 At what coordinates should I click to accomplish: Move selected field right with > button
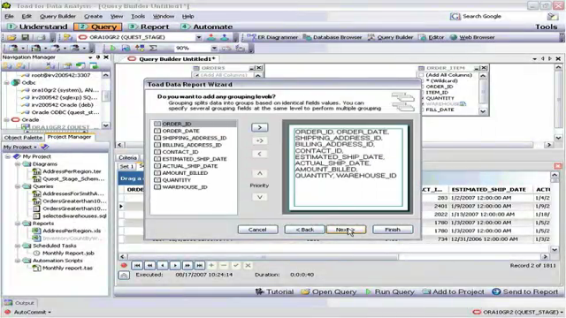(x=259, y=127)
